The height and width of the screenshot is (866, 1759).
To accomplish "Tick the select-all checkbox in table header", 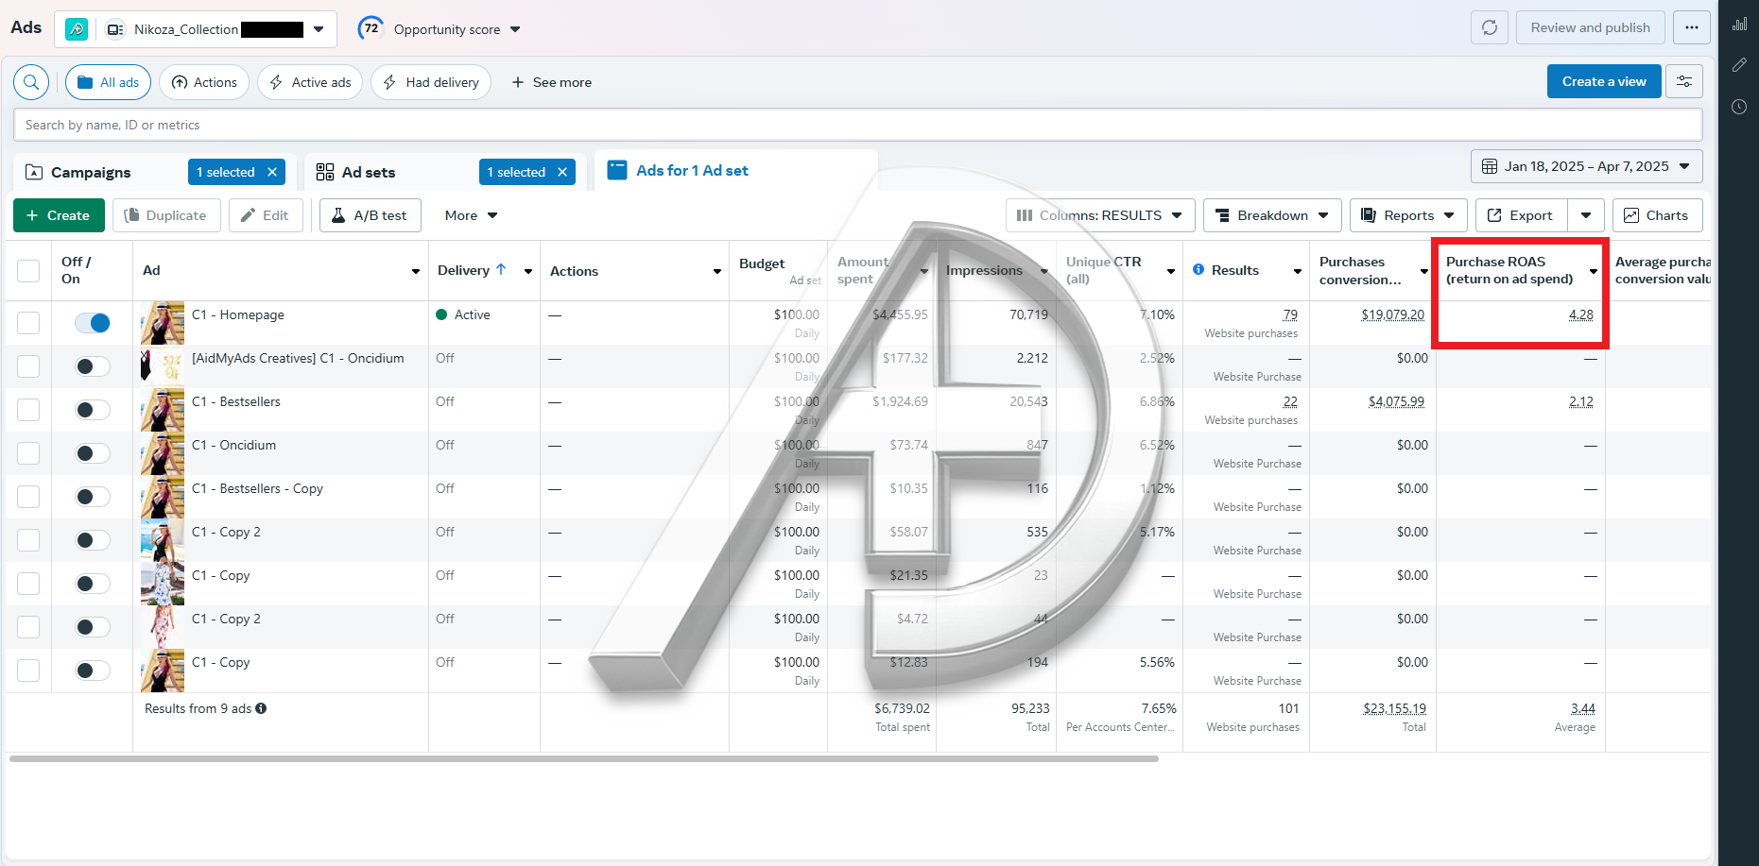I will [28, 271].
